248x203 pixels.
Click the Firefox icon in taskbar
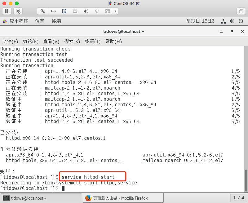tap(88, 198)
